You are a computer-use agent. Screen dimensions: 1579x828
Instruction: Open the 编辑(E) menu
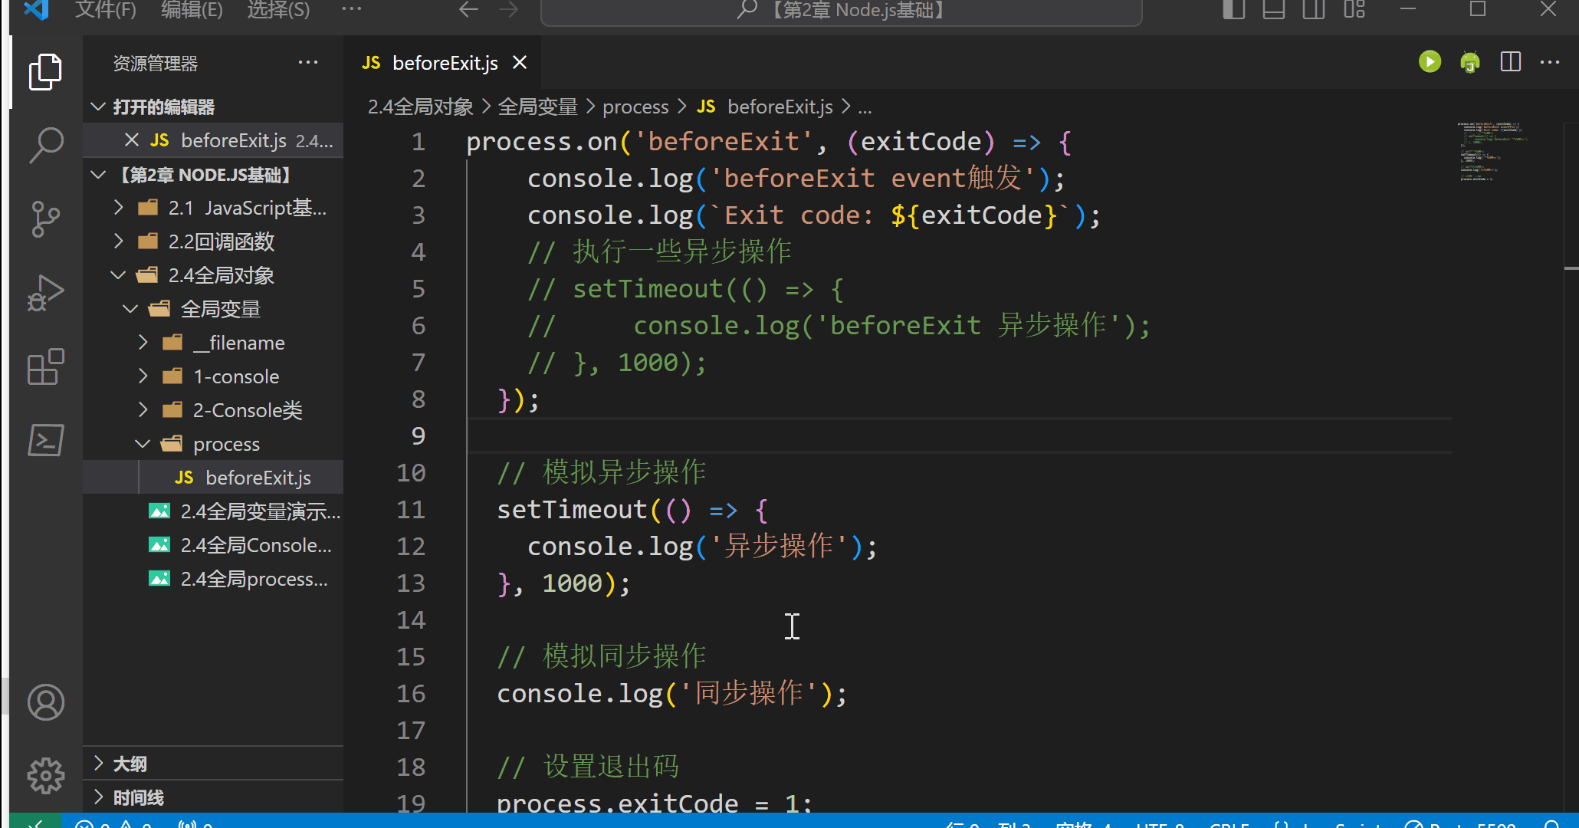click(192, 10)
